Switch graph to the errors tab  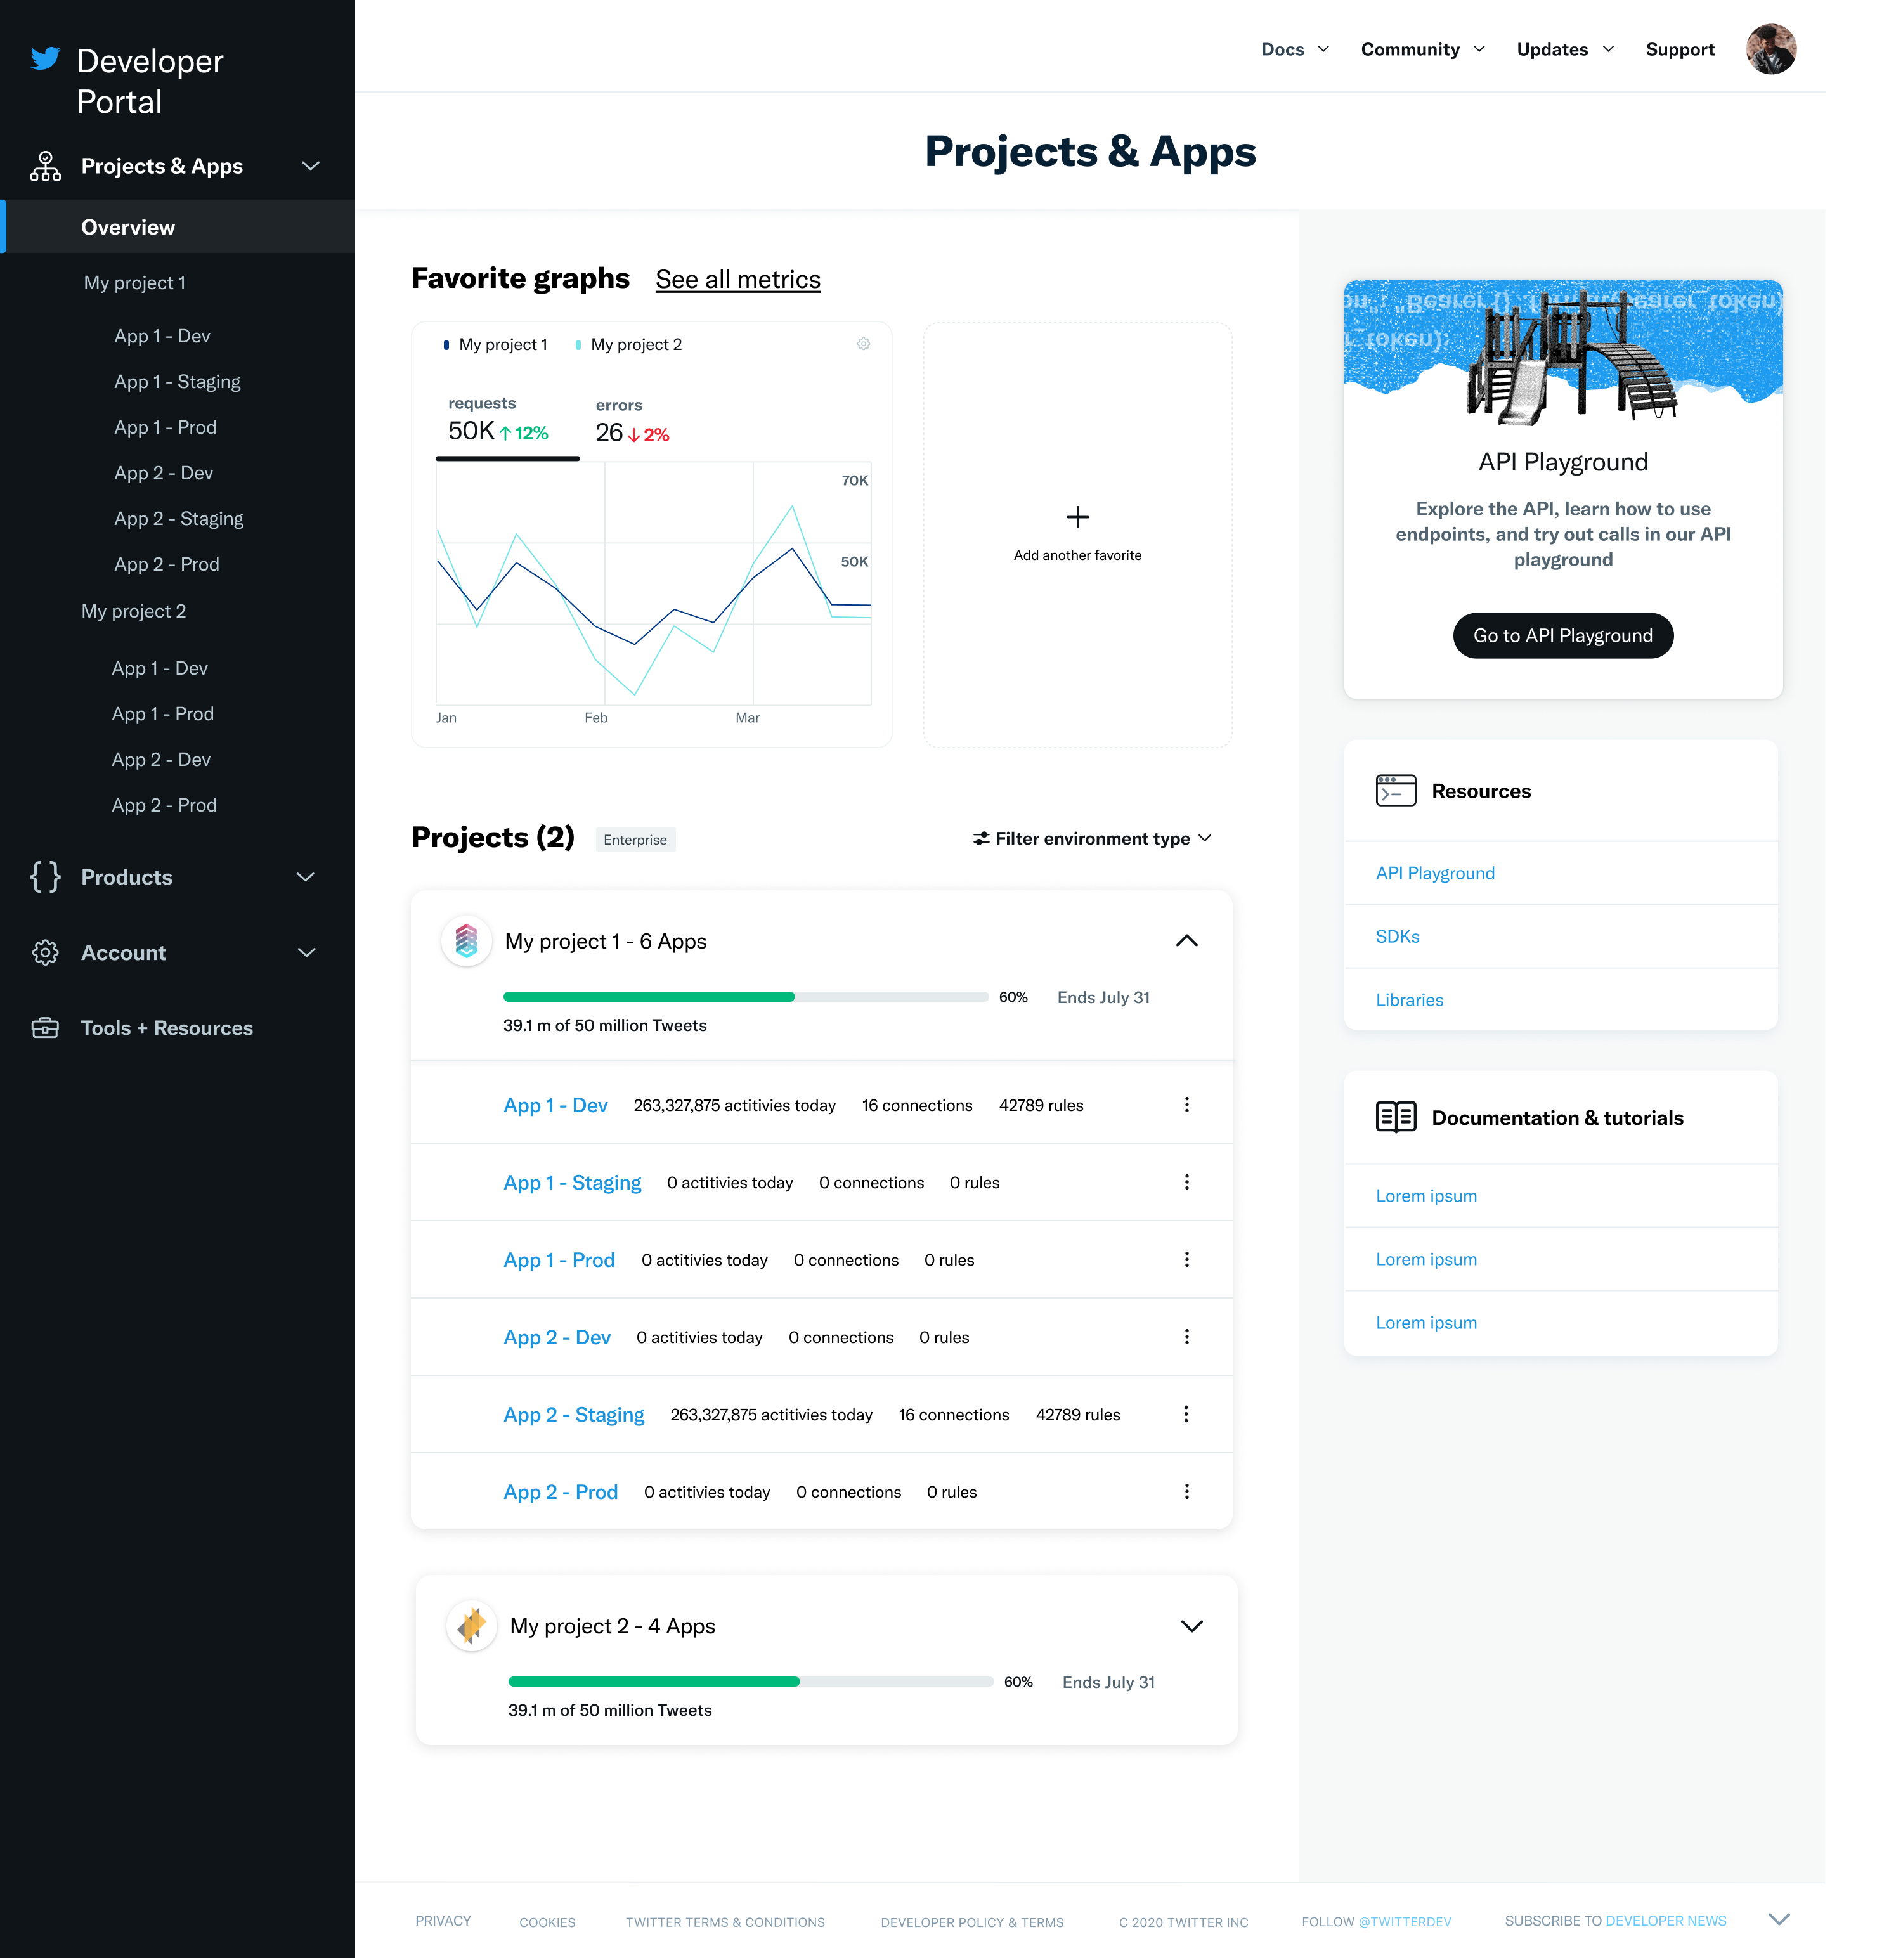(632, 420)
